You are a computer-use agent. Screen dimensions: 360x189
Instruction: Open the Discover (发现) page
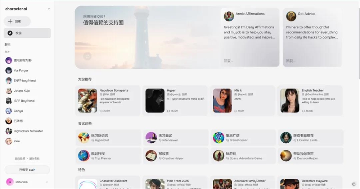pyautogui.click(x=27, y=33)
